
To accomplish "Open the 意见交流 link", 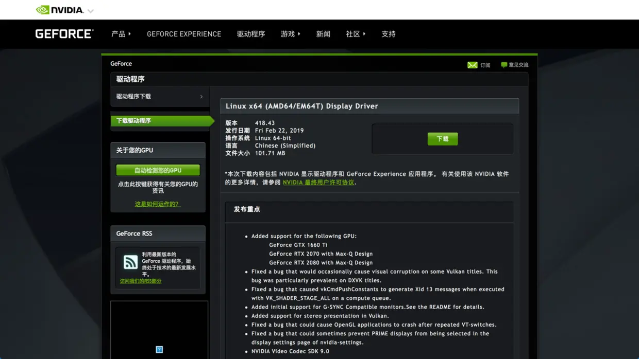I will (518, 65).
